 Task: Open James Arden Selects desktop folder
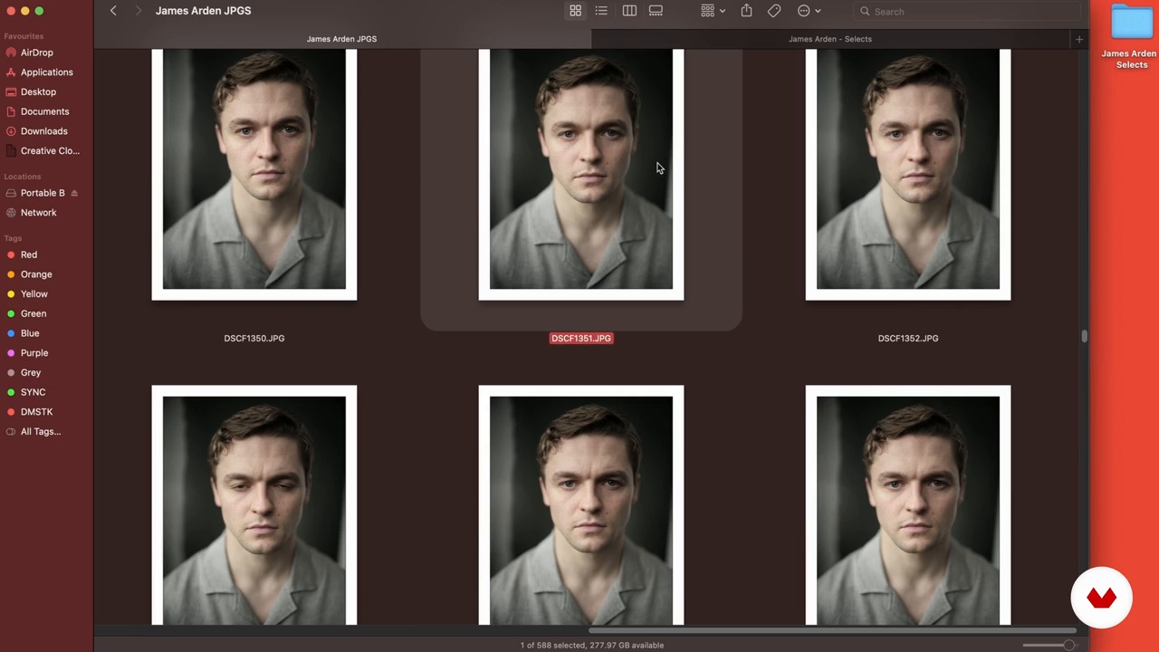click(x=1132, y=36)
